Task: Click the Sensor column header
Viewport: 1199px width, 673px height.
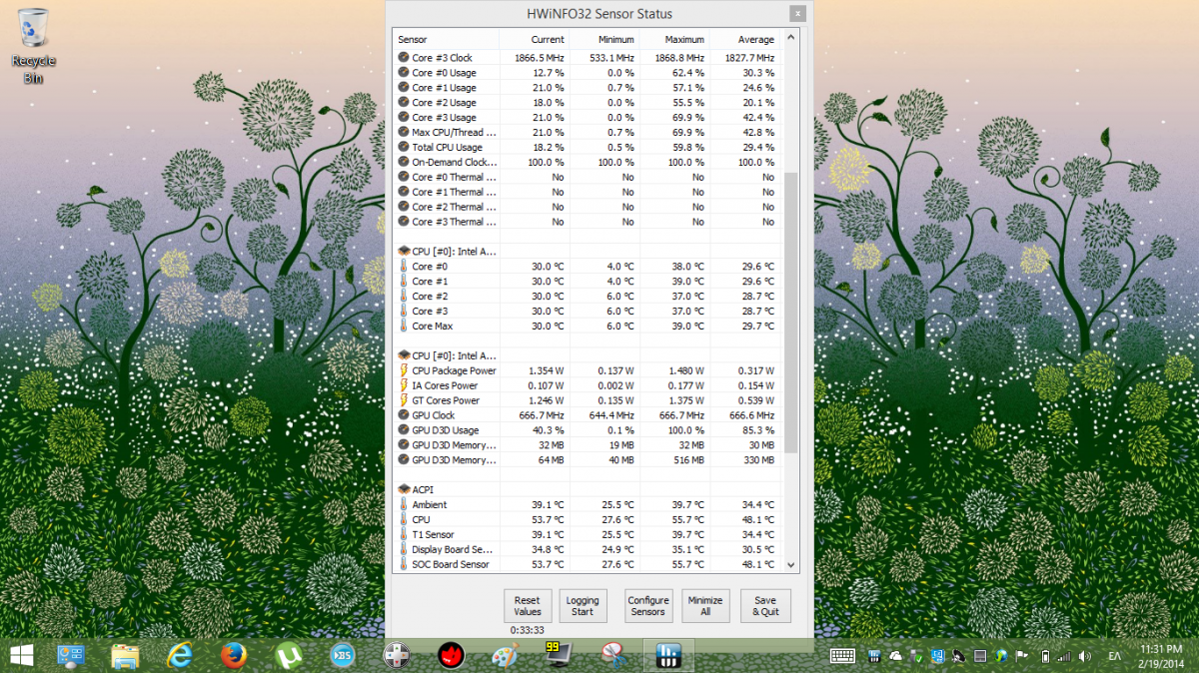Action: click(x=446, y=40)
